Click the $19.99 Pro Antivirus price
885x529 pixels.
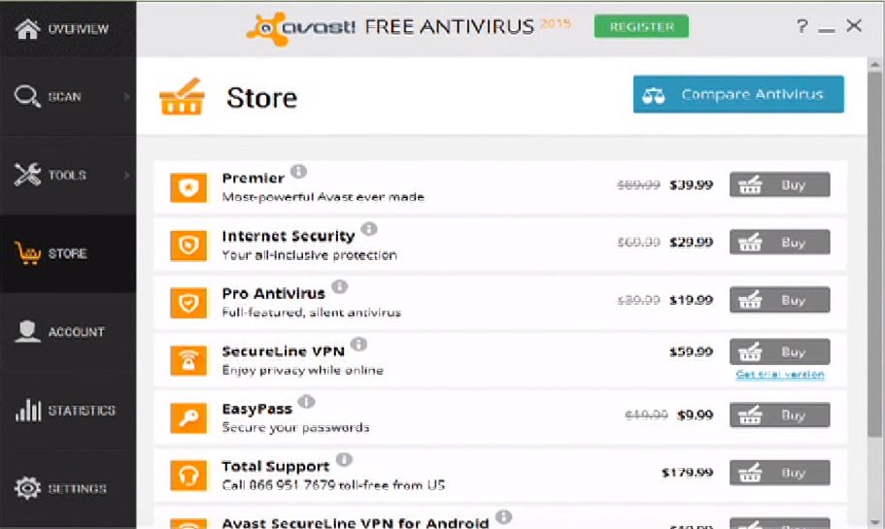691,300
